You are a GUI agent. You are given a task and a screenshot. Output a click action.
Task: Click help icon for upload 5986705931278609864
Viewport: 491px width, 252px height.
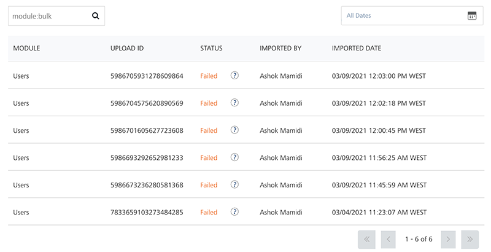[x=234, y=76]
